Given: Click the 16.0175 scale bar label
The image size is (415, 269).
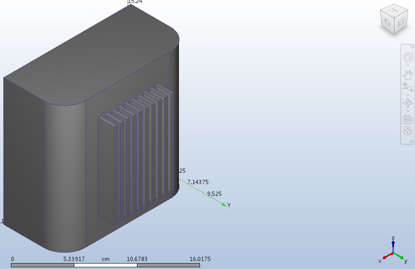Looking at the screenshot, I should coord(200,259).
